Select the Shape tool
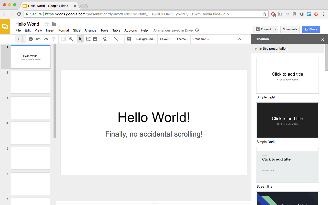The image size is (328, 205). pyautogui.click(x=105, y=39)
